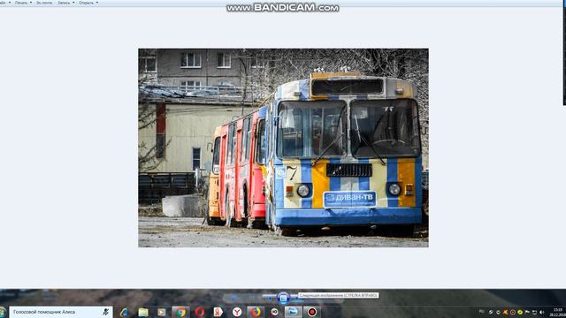Open Bandicam recorder taskbar icon
566x318 pixels.
coord(312,312)
